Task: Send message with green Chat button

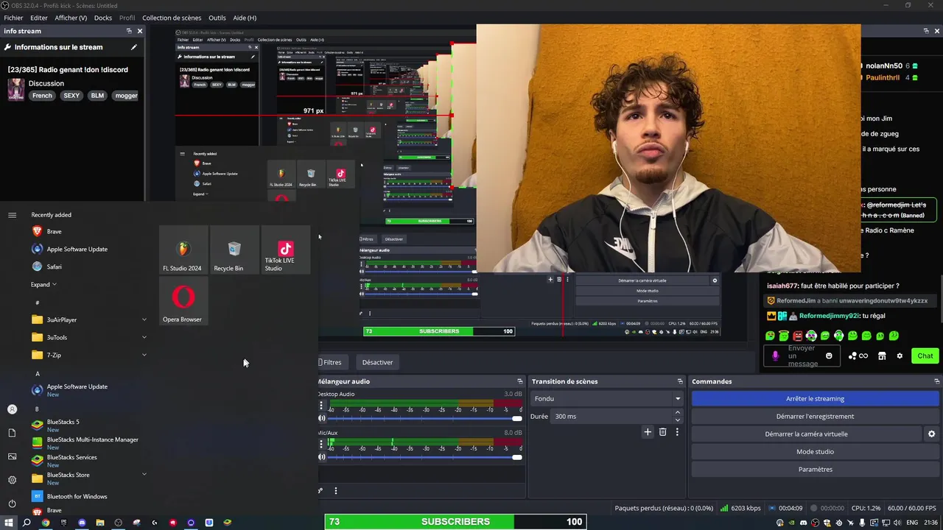Action: click(x=925, y=356)
